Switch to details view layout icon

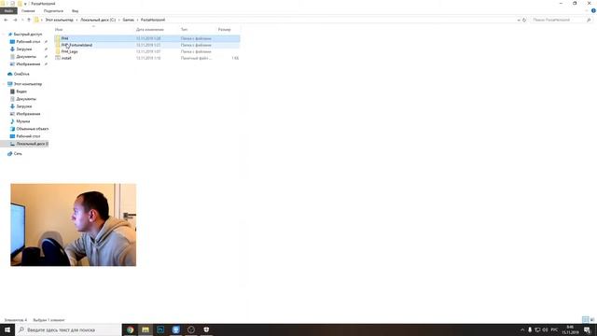585,319
